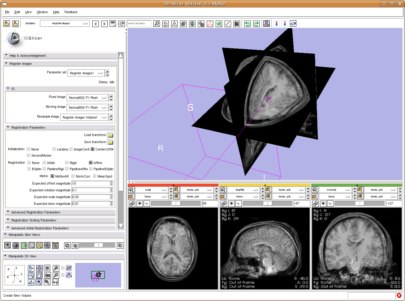
Task: Enable the Rigid registration checkbox
Action: pyautogui.click(x=67, y=163)
